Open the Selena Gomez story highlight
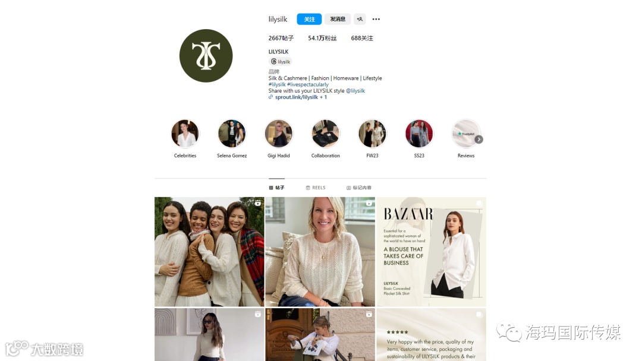The width and height of the screenshot is (642, 361). click(232, 134)
